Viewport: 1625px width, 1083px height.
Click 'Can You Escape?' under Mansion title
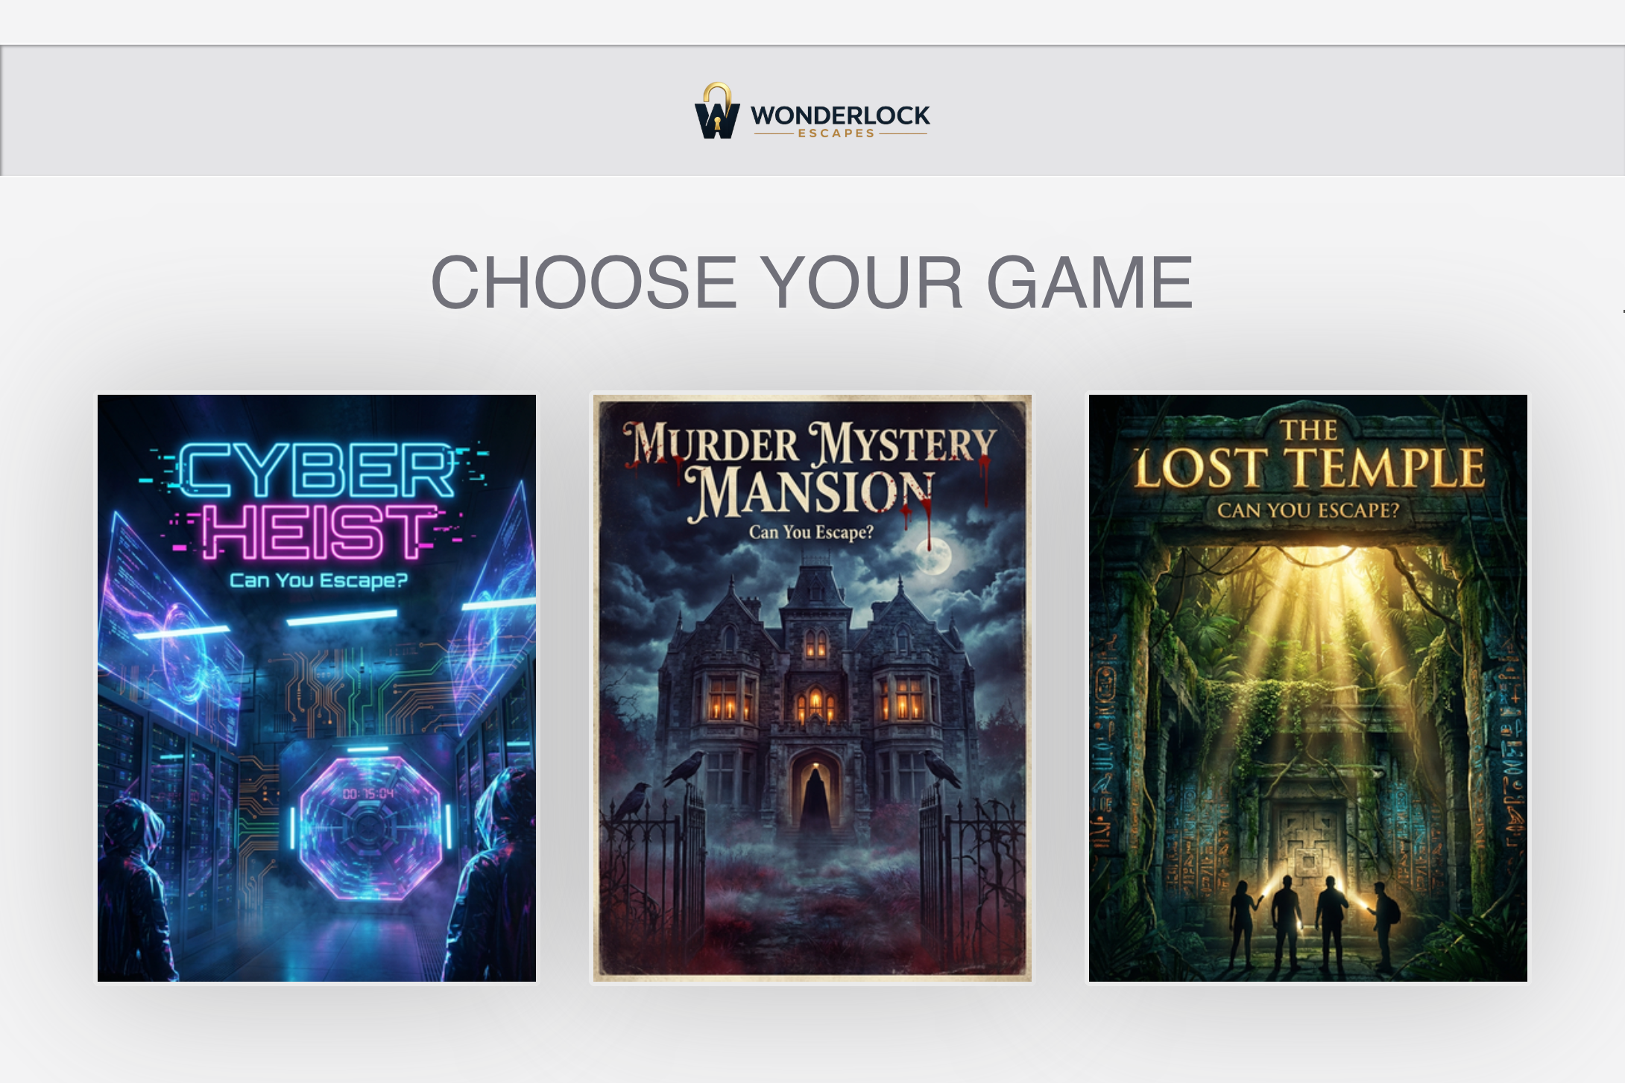coord(811,532)
